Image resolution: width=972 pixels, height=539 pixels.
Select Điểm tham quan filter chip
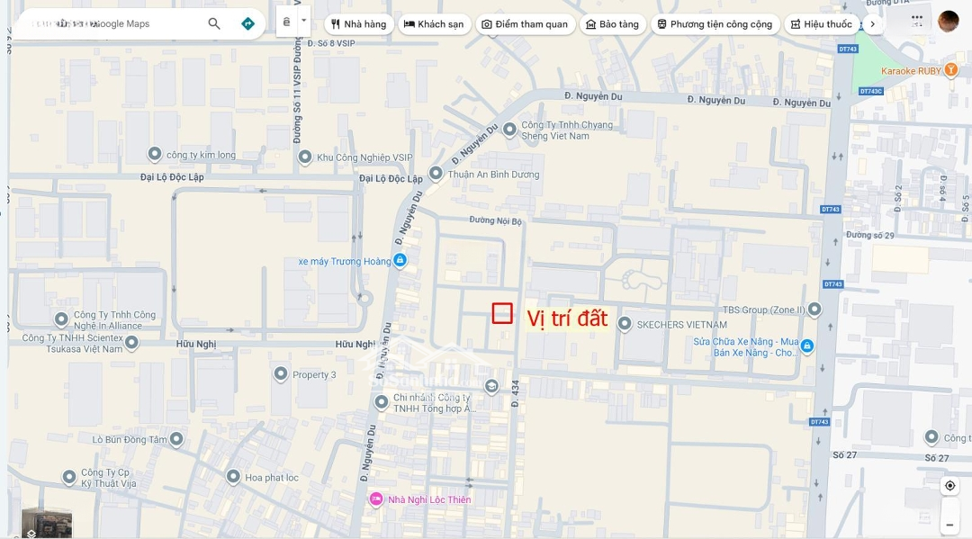[x=525, y=24]
